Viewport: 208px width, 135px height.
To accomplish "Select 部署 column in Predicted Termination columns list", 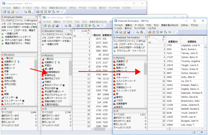I will pyautogui.click(x=118, y=74).
